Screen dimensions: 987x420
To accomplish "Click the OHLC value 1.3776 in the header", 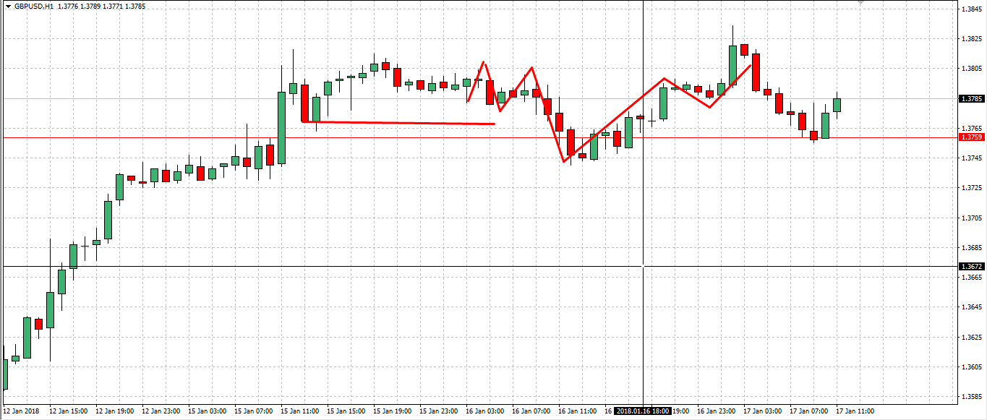I will point(69,6).
